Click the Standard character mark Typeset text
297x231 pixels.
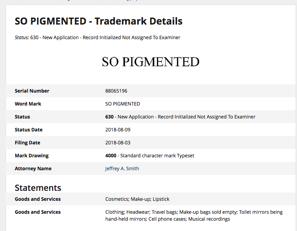click(157, 156)
